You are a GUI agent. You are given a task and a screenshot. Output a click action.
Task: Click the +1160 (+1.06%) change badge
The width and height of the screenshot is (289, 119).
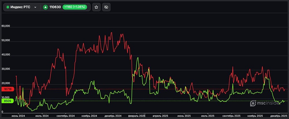(75, 7)
